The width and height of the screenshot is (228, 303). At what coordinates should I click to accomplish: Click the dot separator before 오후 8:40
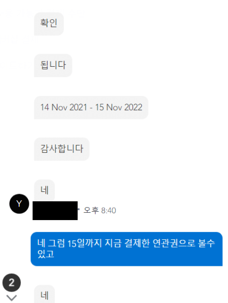pos(79,209)
